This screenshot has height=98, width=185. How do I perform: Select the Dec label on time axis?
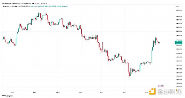34,92
